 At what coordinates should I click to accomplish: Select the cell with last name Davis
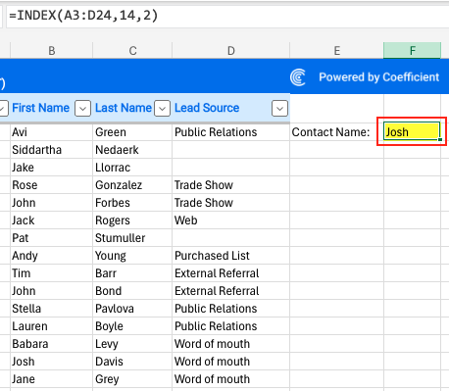(132, 362)
